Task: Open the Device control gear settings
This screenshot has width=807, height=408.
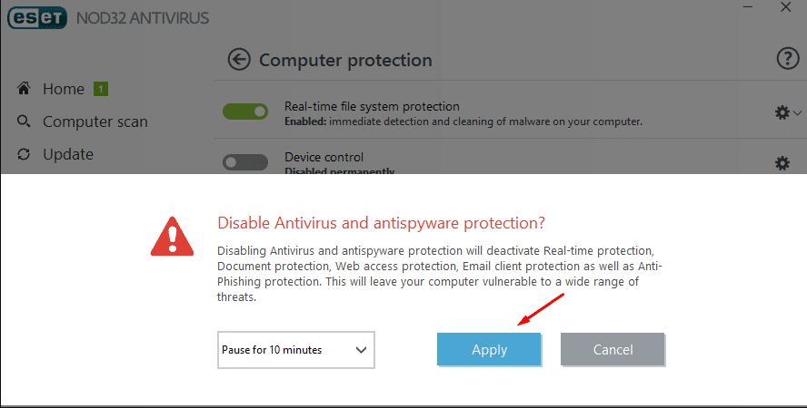Action: [782, 163]
